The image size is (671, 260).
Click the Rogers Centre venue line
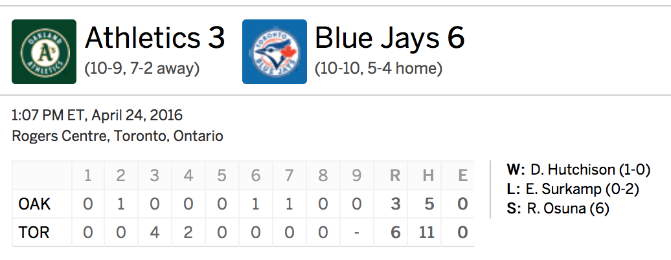pyautogui.click(x=118, y=136)
